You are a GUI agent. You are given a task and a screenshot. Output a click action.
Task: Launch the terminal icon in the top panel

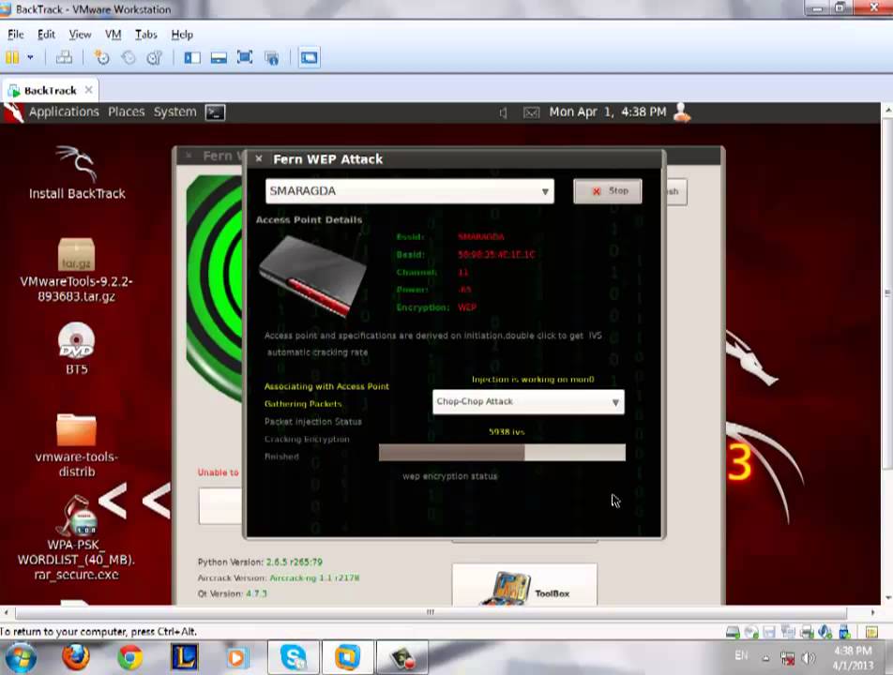tap(216, 112)
